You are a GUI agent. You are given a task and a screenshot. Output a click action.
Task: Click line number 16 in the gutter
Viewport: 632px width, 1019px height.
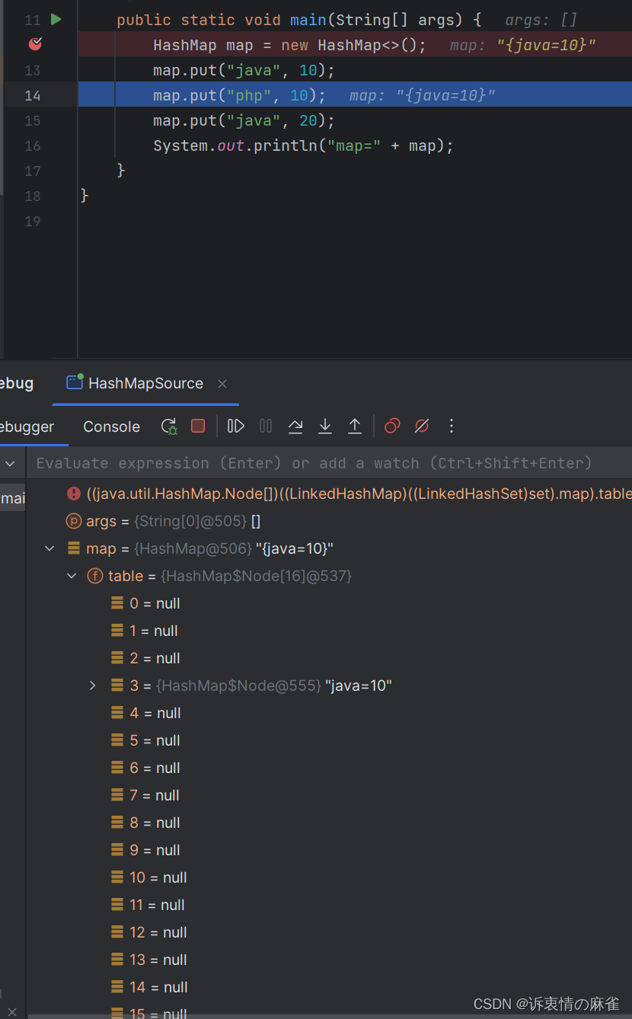[x=33, y=145]
